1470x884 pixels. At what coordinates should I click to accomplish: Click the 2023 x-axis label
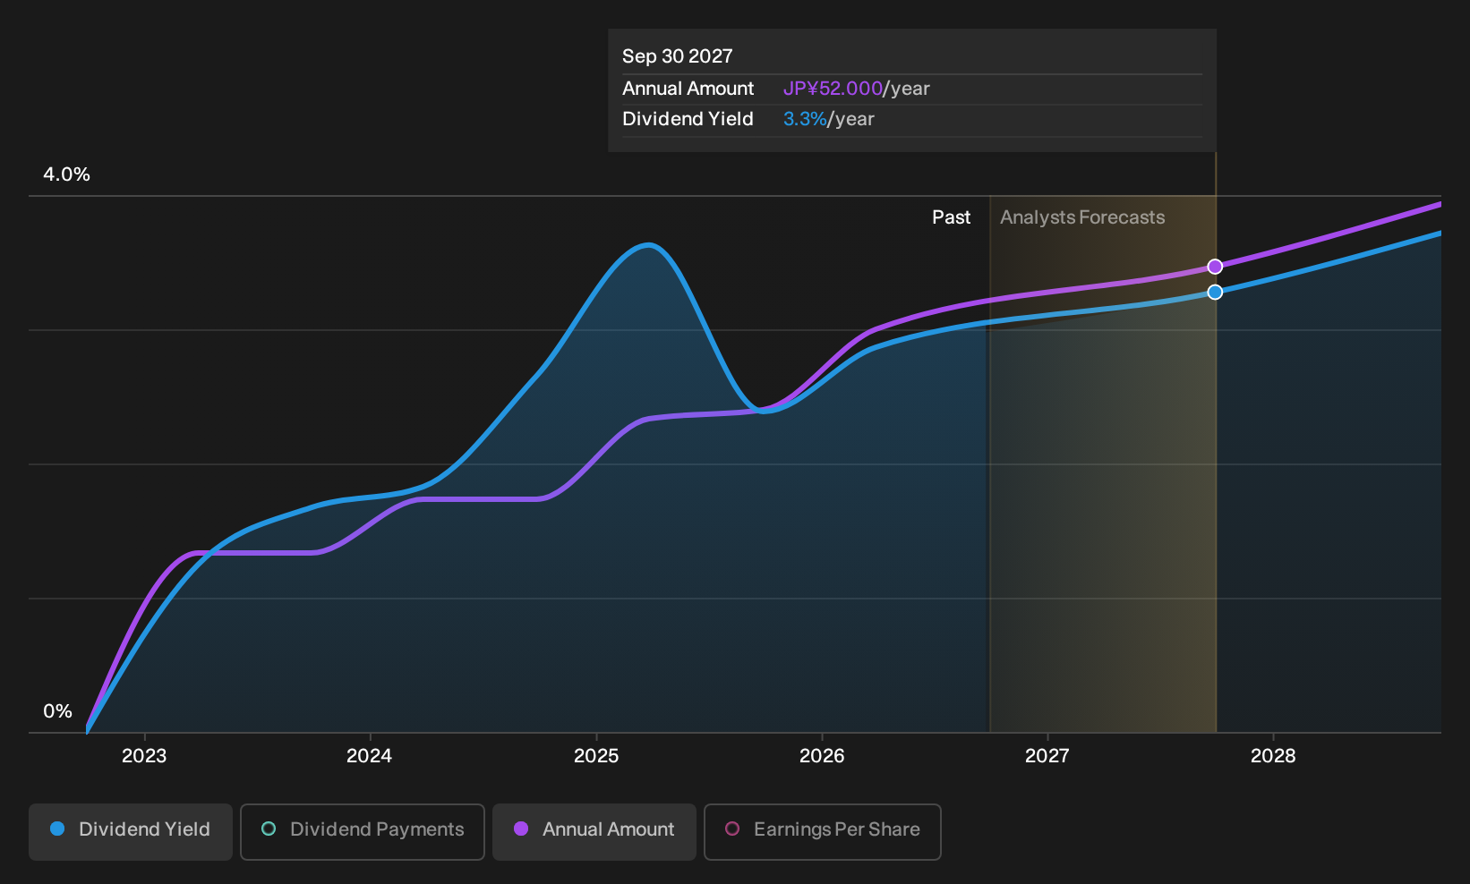[x=144, y=756]
